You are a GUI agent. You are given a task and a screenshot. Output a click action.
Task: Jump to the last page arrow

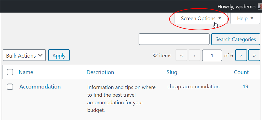click(254, 55)
